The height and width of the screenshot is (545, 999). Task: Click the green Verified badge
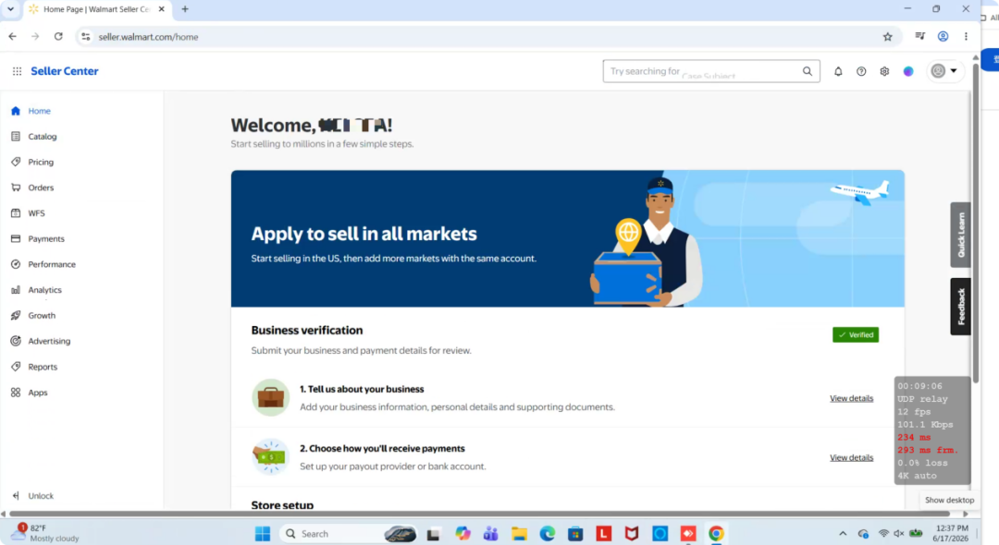click(856, 334)
